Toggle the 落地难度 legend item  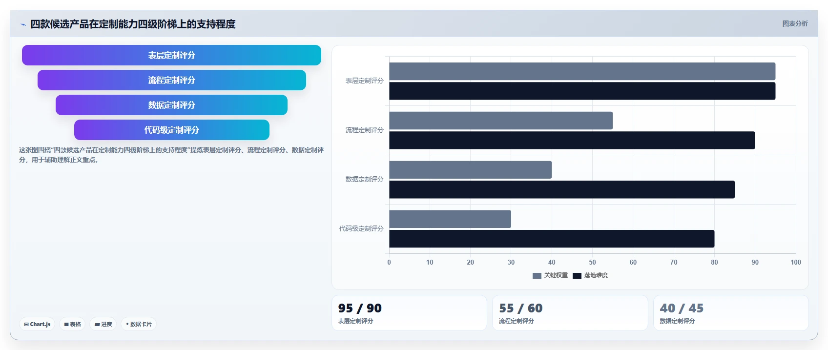[590, 275]
